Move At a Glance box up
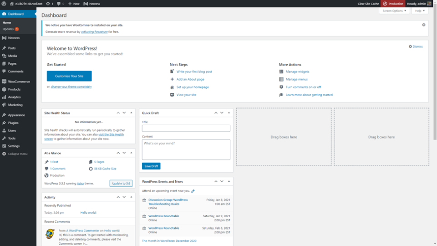The height and width of the screenshot is (246, 437). [118, 153]
